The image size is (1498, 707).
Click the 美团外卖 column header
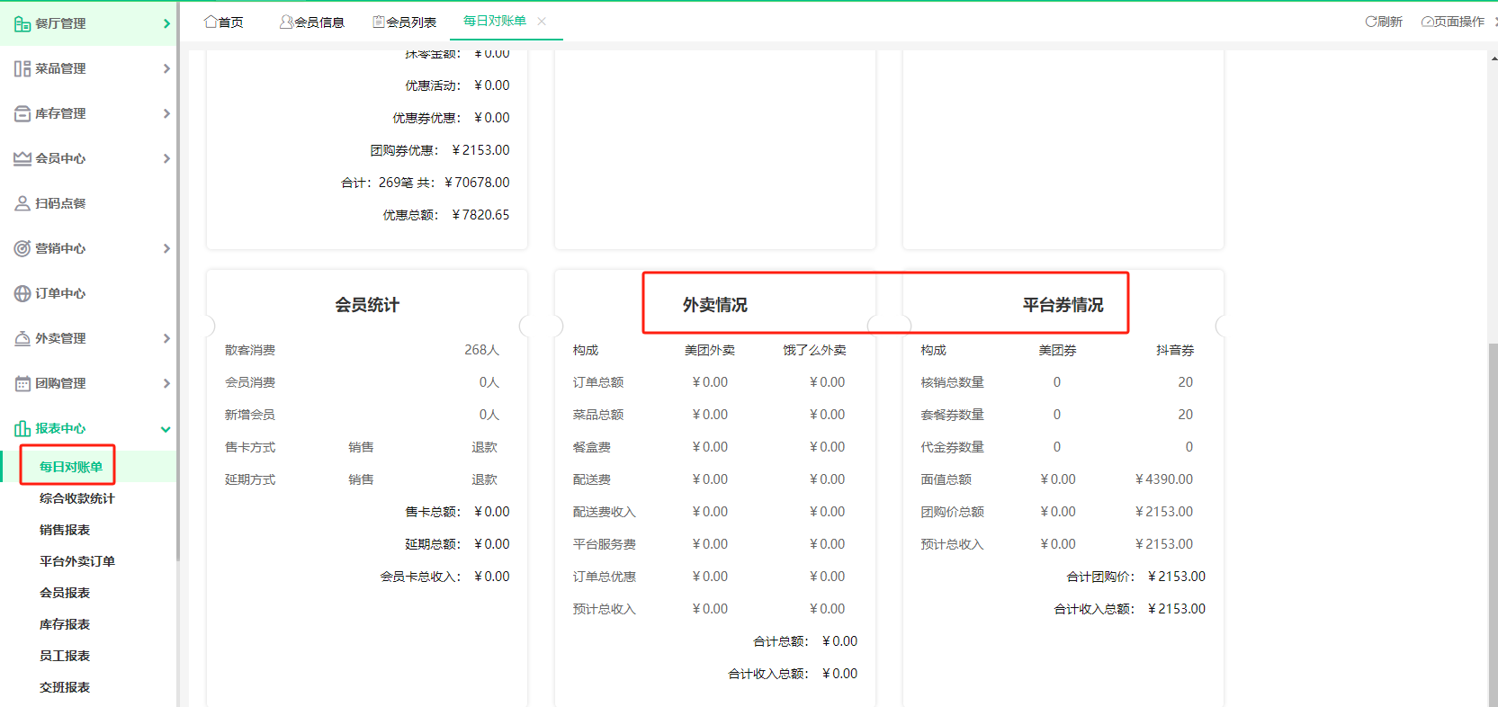[710, 350]
